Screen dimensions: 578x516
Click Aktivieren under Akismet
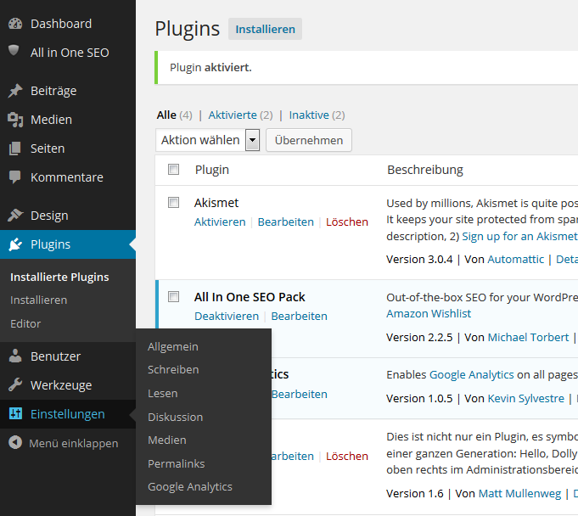220,222
